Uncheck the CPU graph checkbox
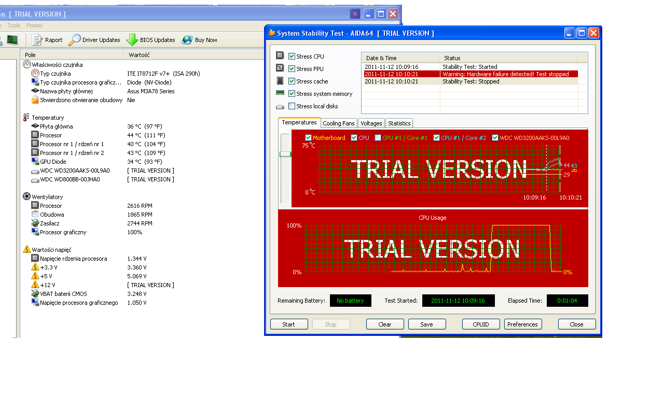The height and width of the screenshot is (398, 664). 354,138
